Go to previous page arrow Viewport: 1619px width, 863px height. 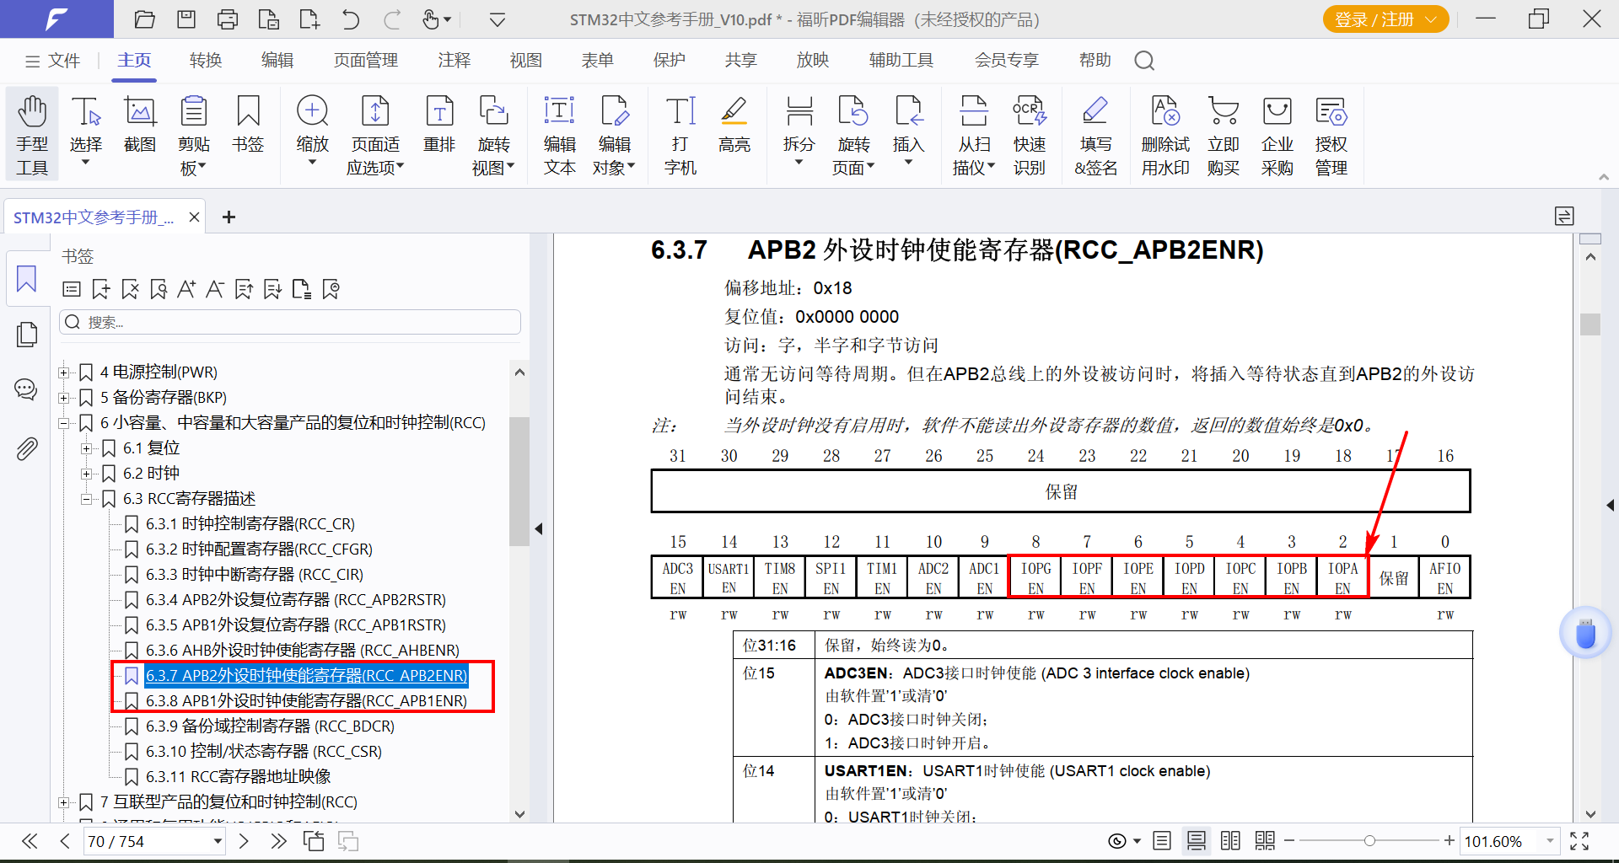[65, 841]
